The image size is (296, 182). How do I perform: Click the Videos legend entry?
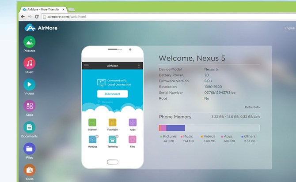pyautogui.click(x=208, y=138)
